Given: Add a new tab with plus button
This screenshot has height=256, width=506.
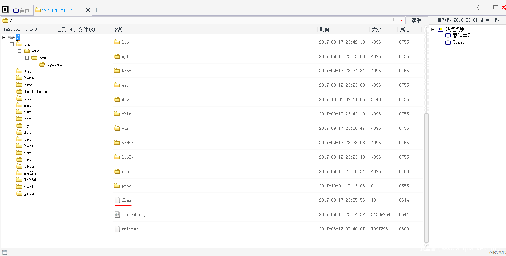Looking at the screenshot, I should [x=96, y=10].
